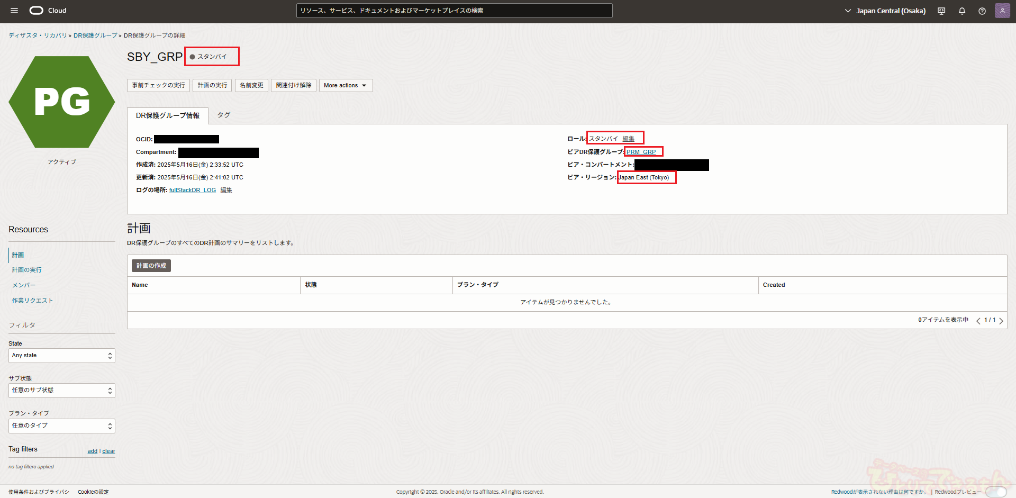Switch to the タグ tab
This screenshot has width=1016, height=498.
224,115
